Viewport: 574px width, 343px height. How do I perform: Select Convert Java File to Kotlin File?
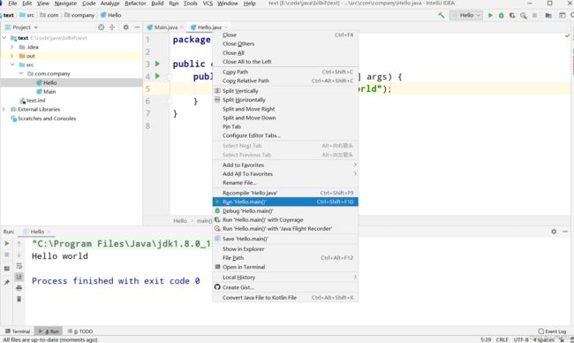(285, 298)
